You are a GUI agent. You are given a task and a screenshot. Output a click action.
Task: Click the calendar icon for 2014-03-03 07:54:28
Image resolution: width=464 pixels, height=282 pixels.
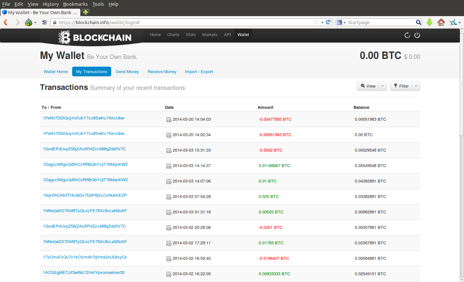(x=169, y=197)
